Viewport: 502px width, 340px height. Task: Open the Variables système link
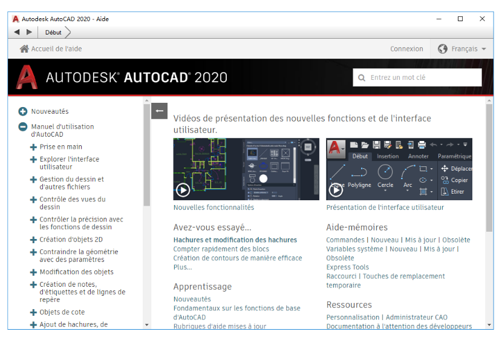click(x=354, y=249)
